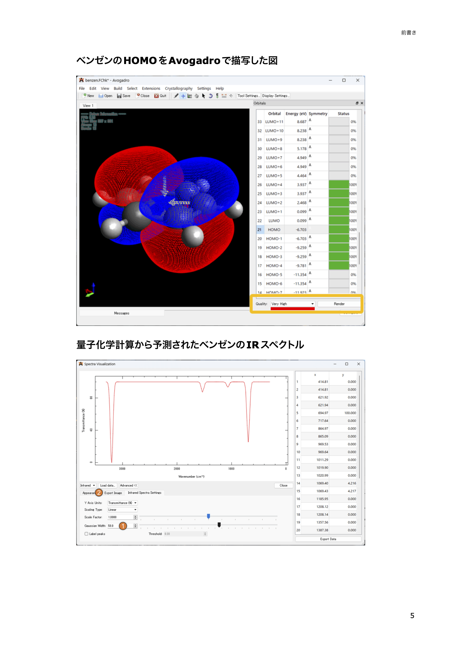Open the Settings menu

pyautogui.click(x=204, y=88)
